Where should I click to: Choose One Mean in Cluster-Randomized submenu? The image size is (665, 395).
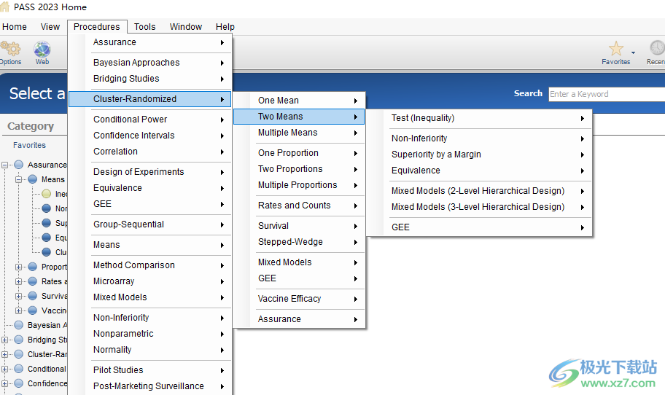coord(299,101)
